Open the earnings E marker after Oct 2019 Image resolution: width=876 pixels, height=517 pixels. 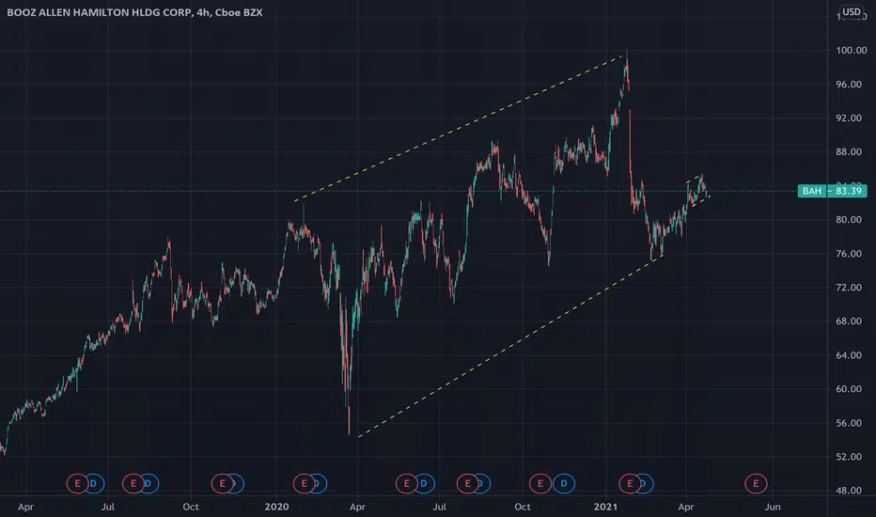point(222,483)
